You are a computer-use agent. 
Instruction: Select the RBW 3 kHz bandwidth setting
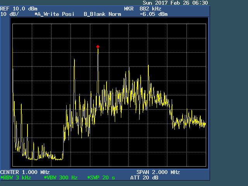17,177
